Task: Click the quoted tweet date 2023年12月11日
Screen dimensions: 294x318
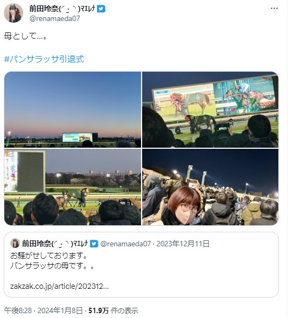Action: point(183,244)
